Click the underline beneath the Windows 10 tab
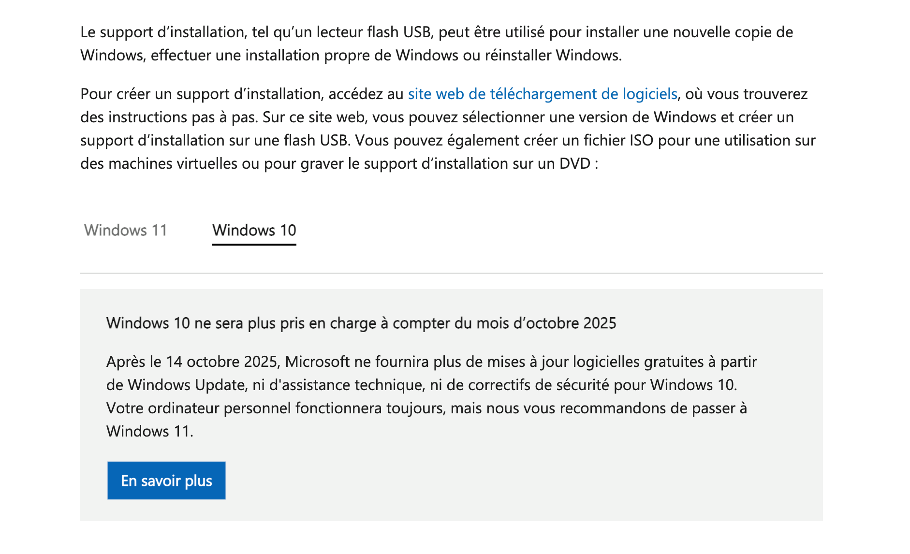 [x=254, y=245]
